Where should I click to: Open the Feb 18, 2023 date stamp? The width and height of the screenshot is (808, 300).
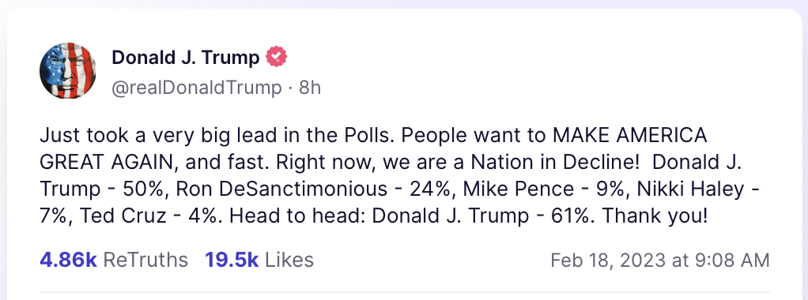tap(659, 260)
